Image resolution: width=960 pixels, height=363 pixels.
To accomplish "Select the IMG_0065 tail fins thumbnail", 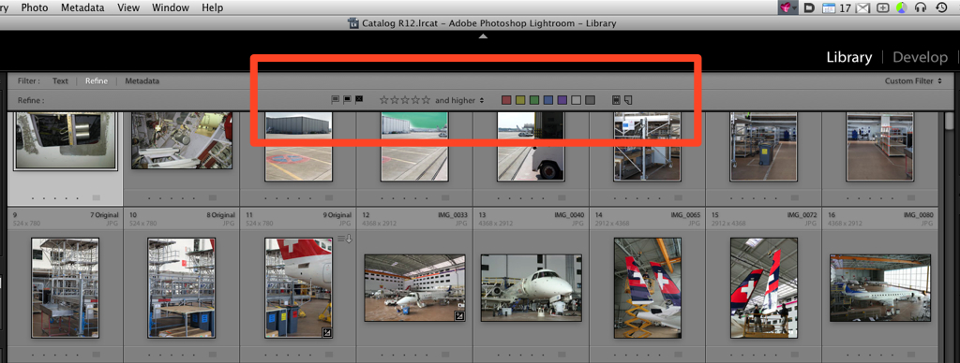I will click(x=647, y=288).
